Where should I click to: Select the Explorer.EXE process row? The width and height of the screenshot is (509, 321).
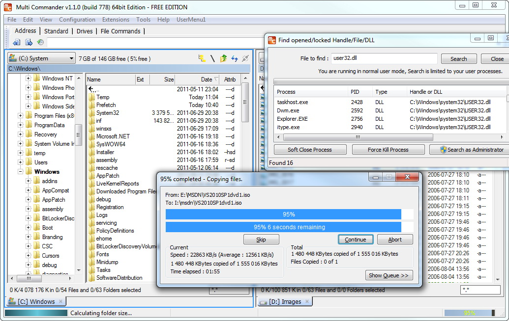click(390, 119)
